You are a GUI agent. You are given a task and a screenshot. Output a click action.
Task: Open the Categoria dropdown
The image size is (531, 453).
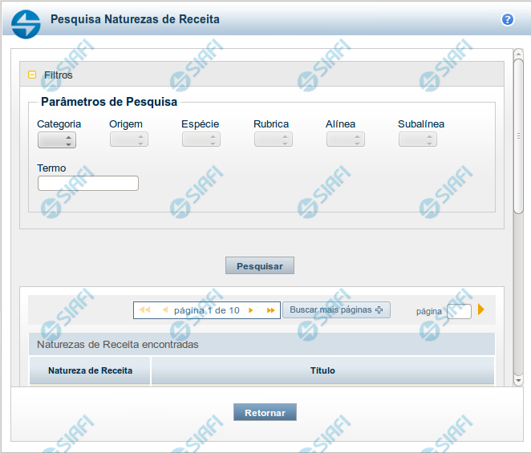pos(57,140)
